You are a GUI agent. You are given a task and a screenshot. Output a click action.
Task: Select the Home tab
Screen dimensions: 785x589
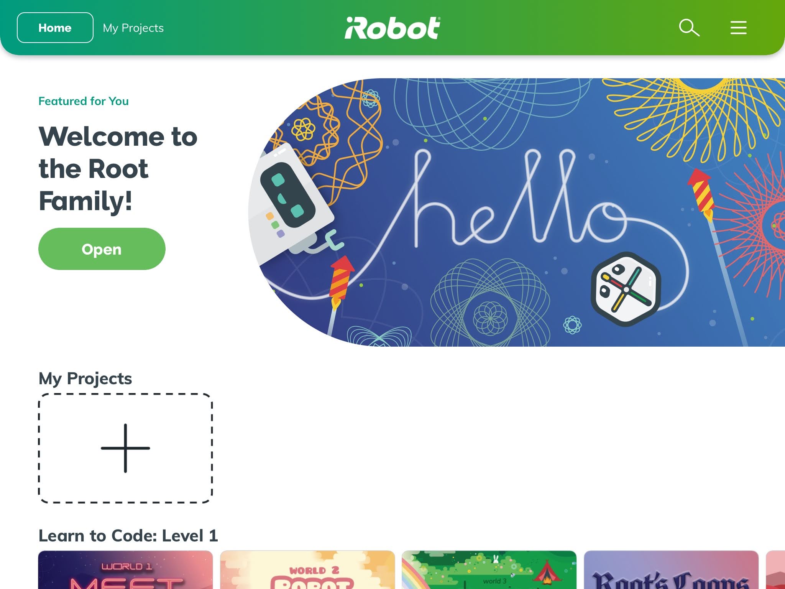click(55, 28)
